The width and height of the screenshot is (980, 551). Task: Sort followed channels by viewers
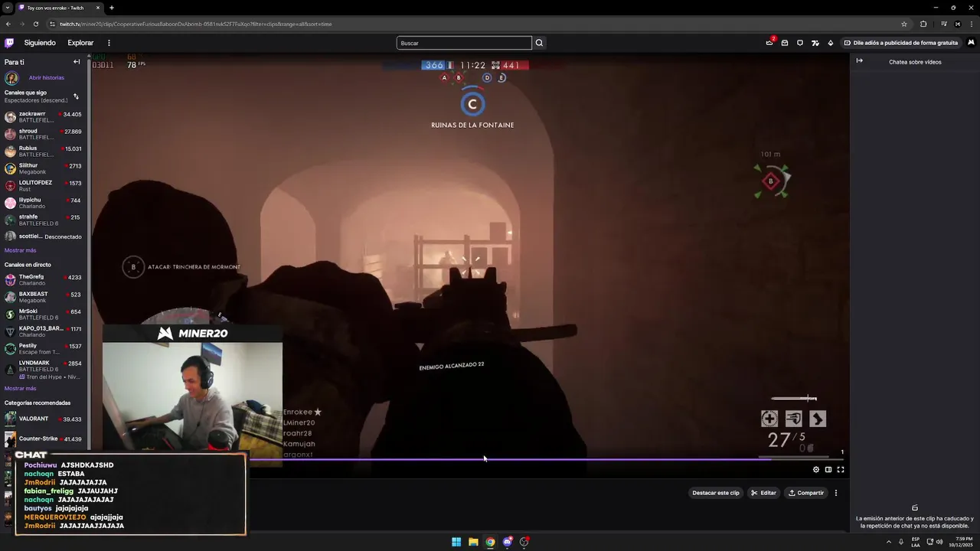pos(76,96)
